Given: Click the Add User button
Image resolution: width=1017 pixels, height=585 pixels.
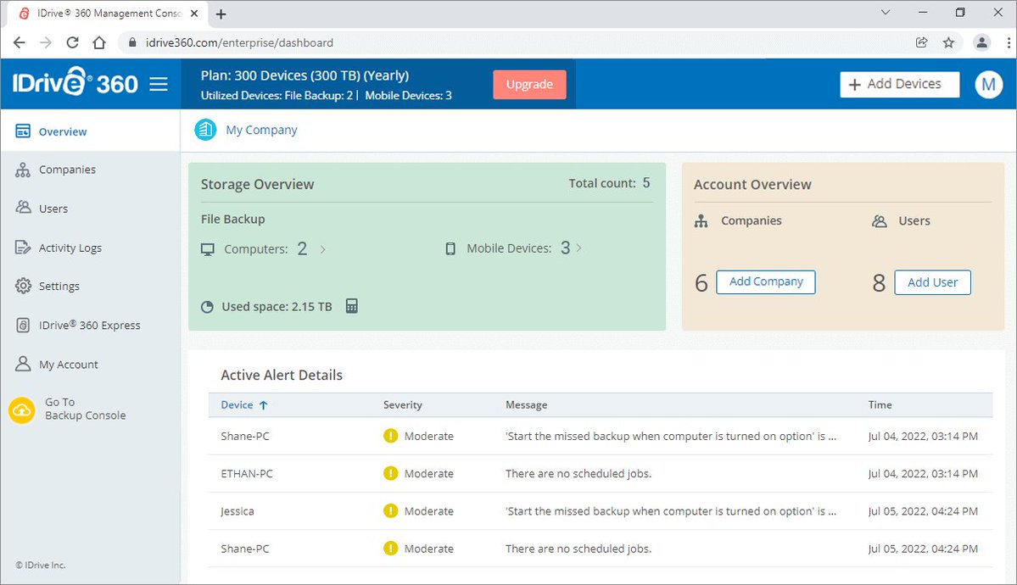Looking at the screenshot, I should 933,283.
